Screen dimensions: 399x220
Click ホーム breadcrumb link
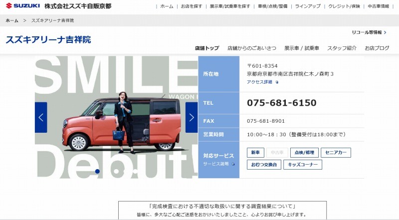click(12, 20)
